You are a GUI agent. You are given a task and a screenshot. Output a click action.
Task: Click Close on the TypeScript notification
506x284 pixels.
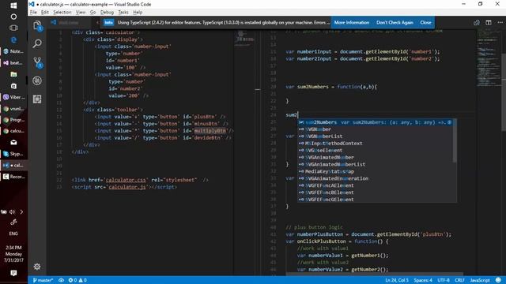(x=425, y=23)
